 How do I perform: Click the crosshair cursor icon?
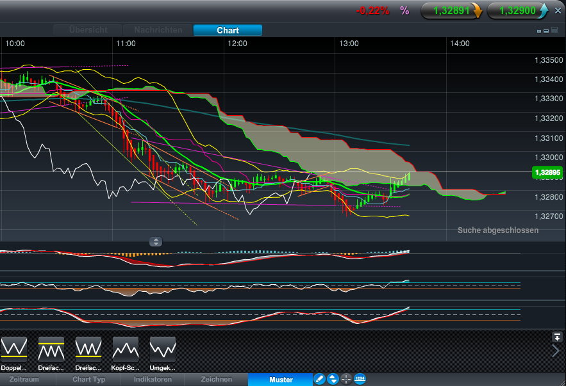346,379
